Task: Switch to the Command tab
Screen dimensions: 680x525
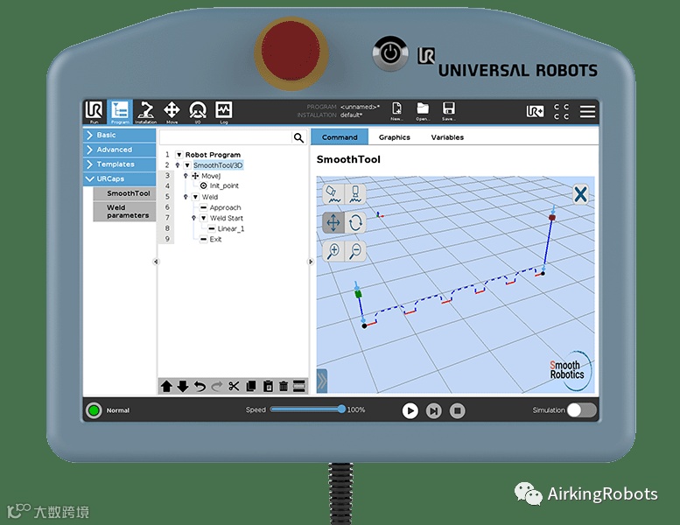Action: pos(340,137)
